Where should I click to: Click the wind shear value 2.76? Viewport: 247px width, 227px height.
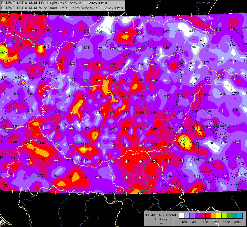(x=224, y=143)
